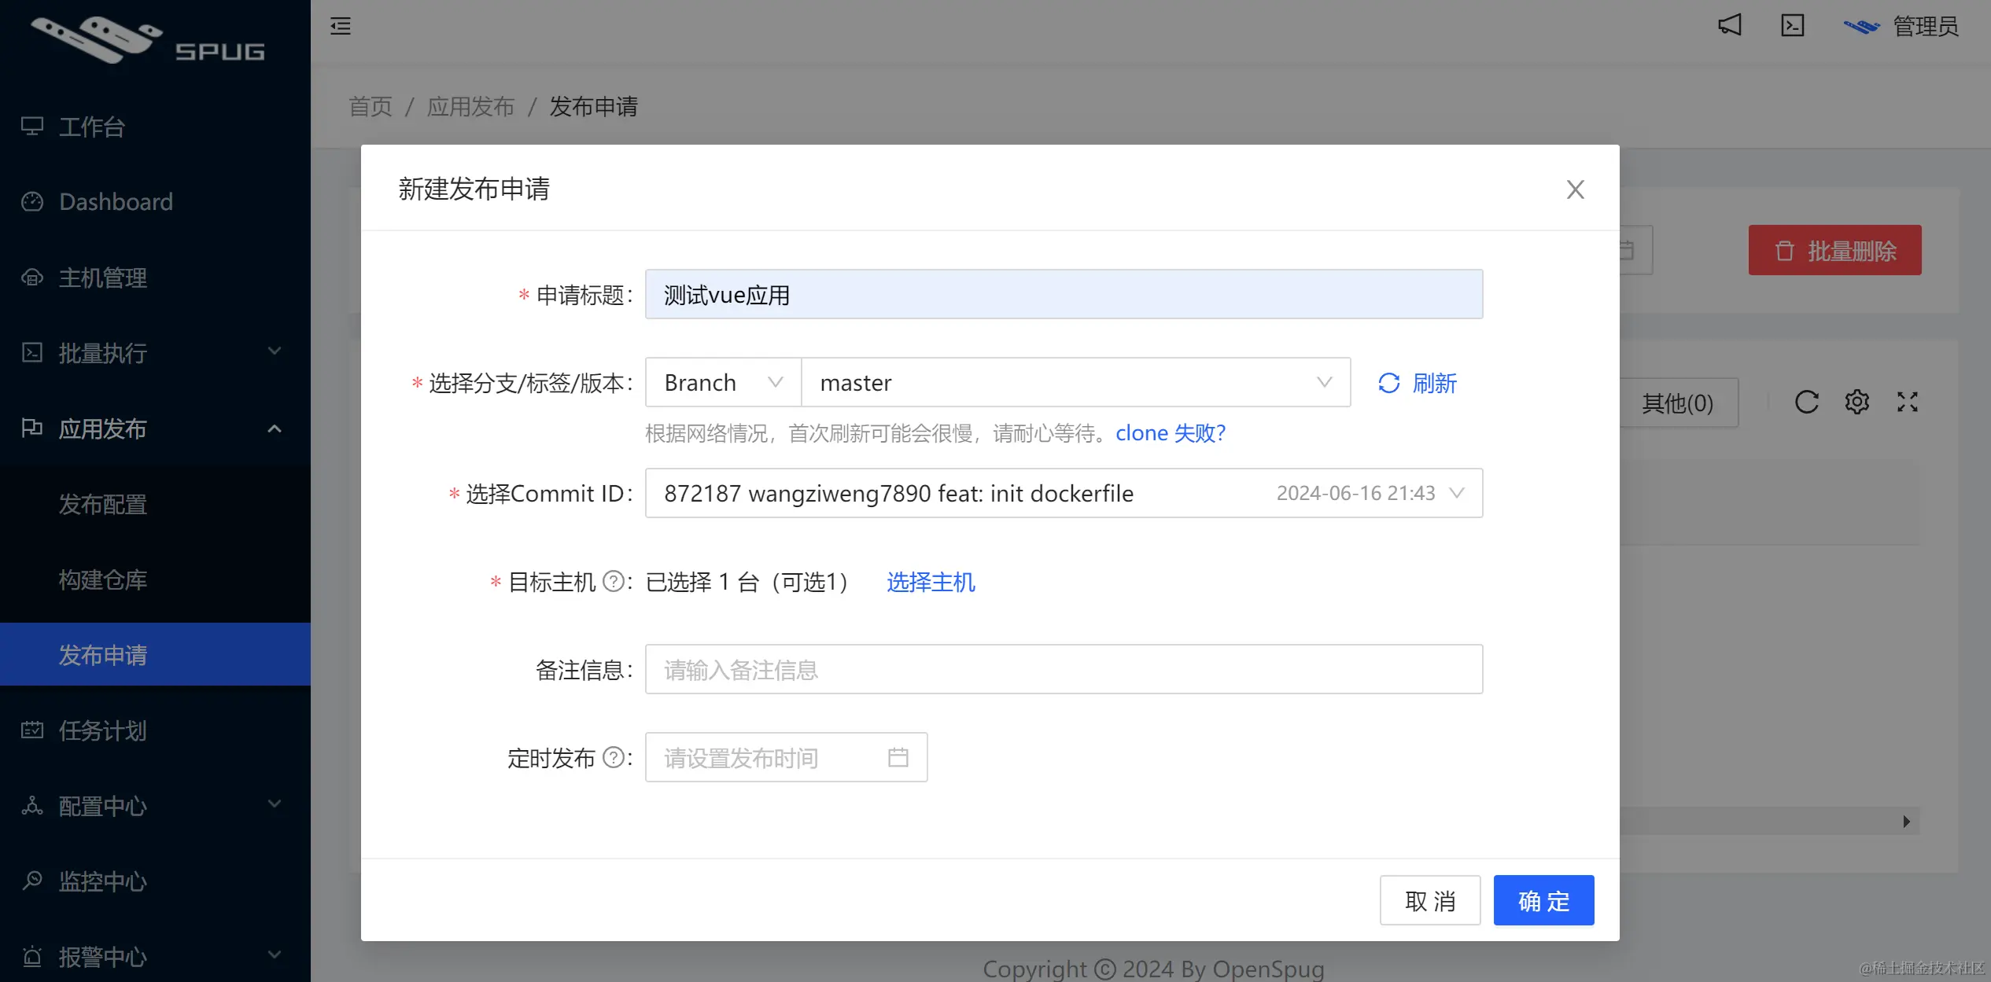Screen dimensions: 1991x982
Task: Click help icon next to 定时发布
Action: pyautogui.click(x=613, y=757)
